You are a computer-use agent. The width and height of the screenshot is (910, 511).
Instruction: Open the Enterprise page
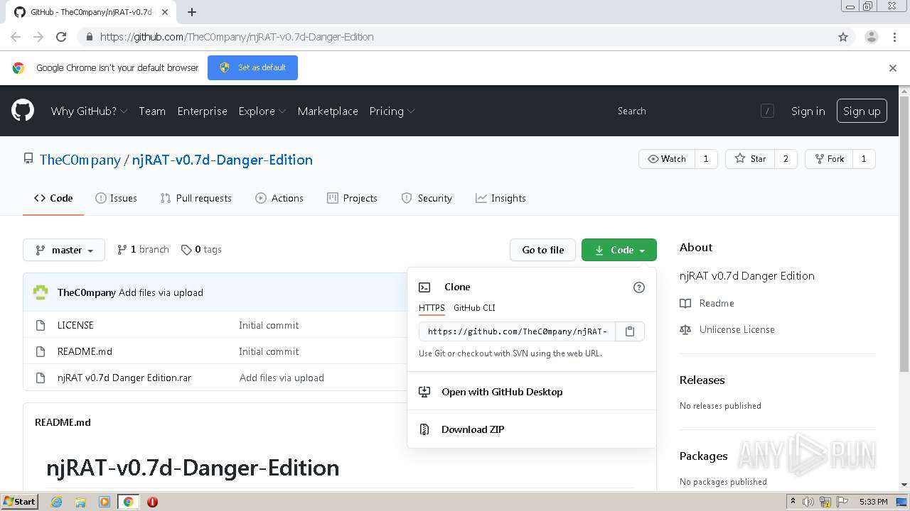pos(203,111)
